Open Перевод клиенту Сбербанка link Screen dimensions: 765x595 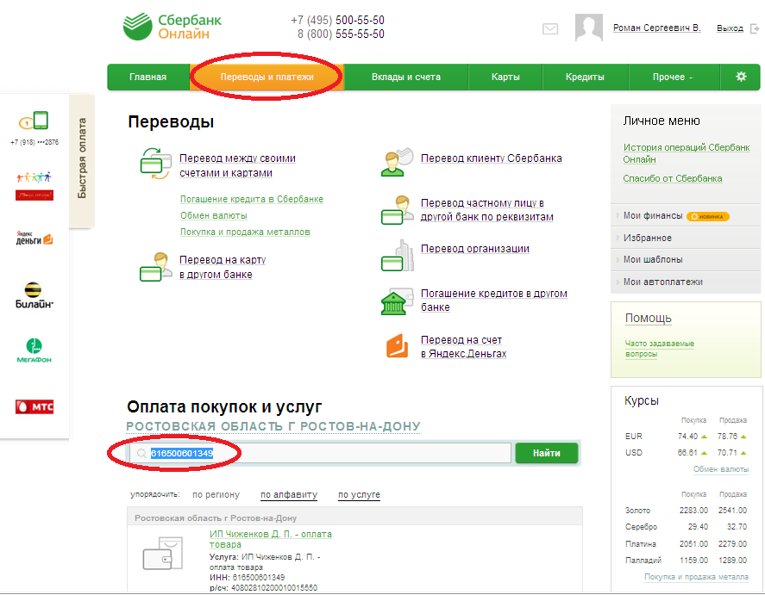(x=491, y=158)
